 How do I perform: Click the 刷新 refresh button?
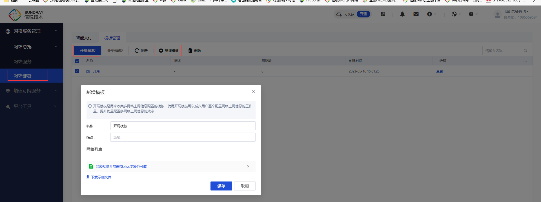[141, 51]
